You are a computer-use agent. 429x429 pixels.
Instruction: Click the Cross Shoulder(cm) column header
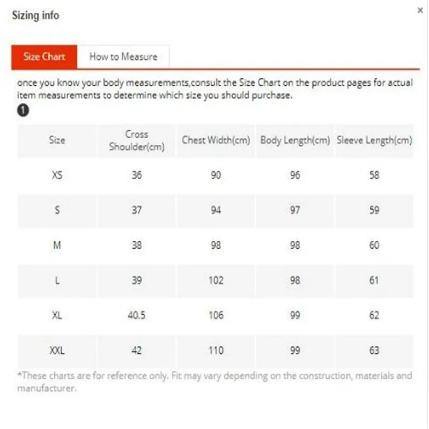pyautogui.click(x=137, y=140)
